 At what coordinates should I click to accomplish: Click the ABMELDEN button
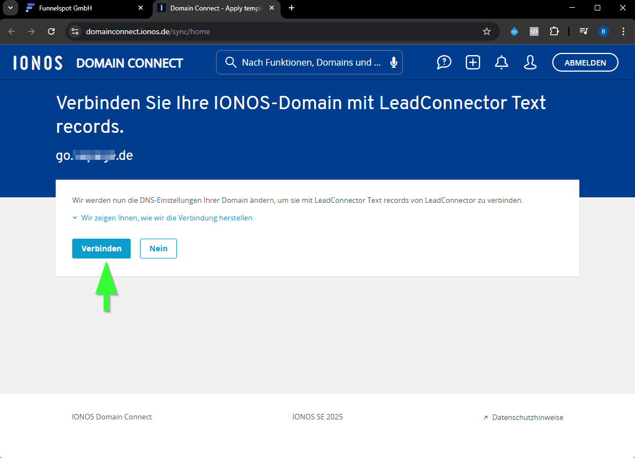[585, 62]
